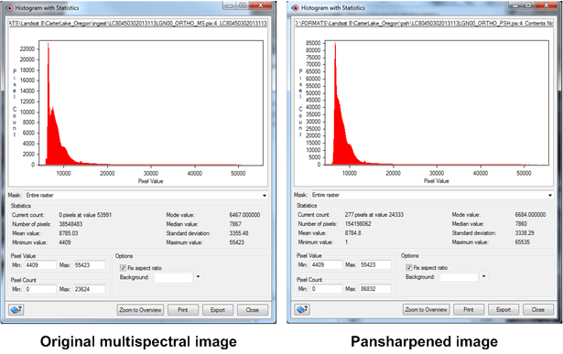This screenshot has width=563, height=354.
Task: Expand Background color dropdown in left window
Action: [x=199, y=277]
